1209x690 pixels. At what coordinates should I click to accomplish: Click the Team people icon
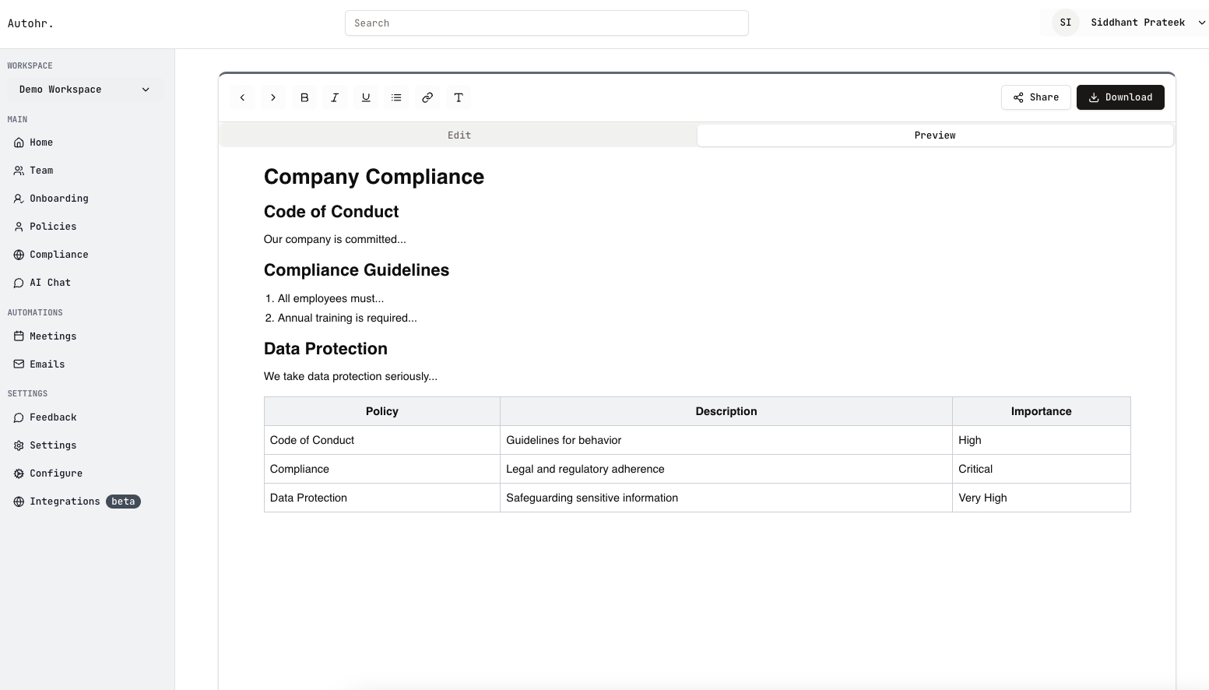[x=19, y=171]
